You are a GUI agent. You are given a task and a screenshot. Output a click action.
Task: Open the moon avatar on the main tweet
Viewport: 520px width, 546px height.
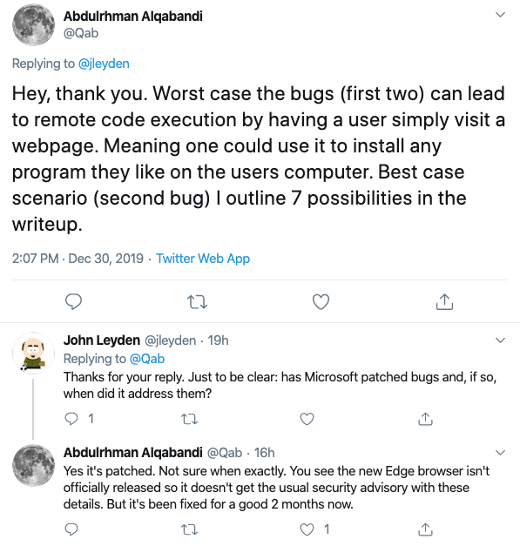click(33, 24)
